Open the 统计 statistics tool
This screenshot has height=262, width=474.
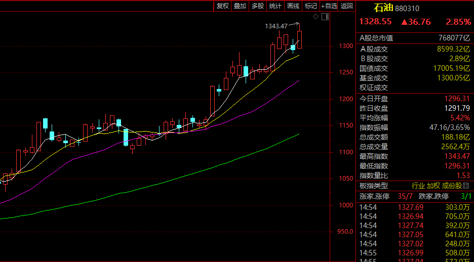click(275, 6)
